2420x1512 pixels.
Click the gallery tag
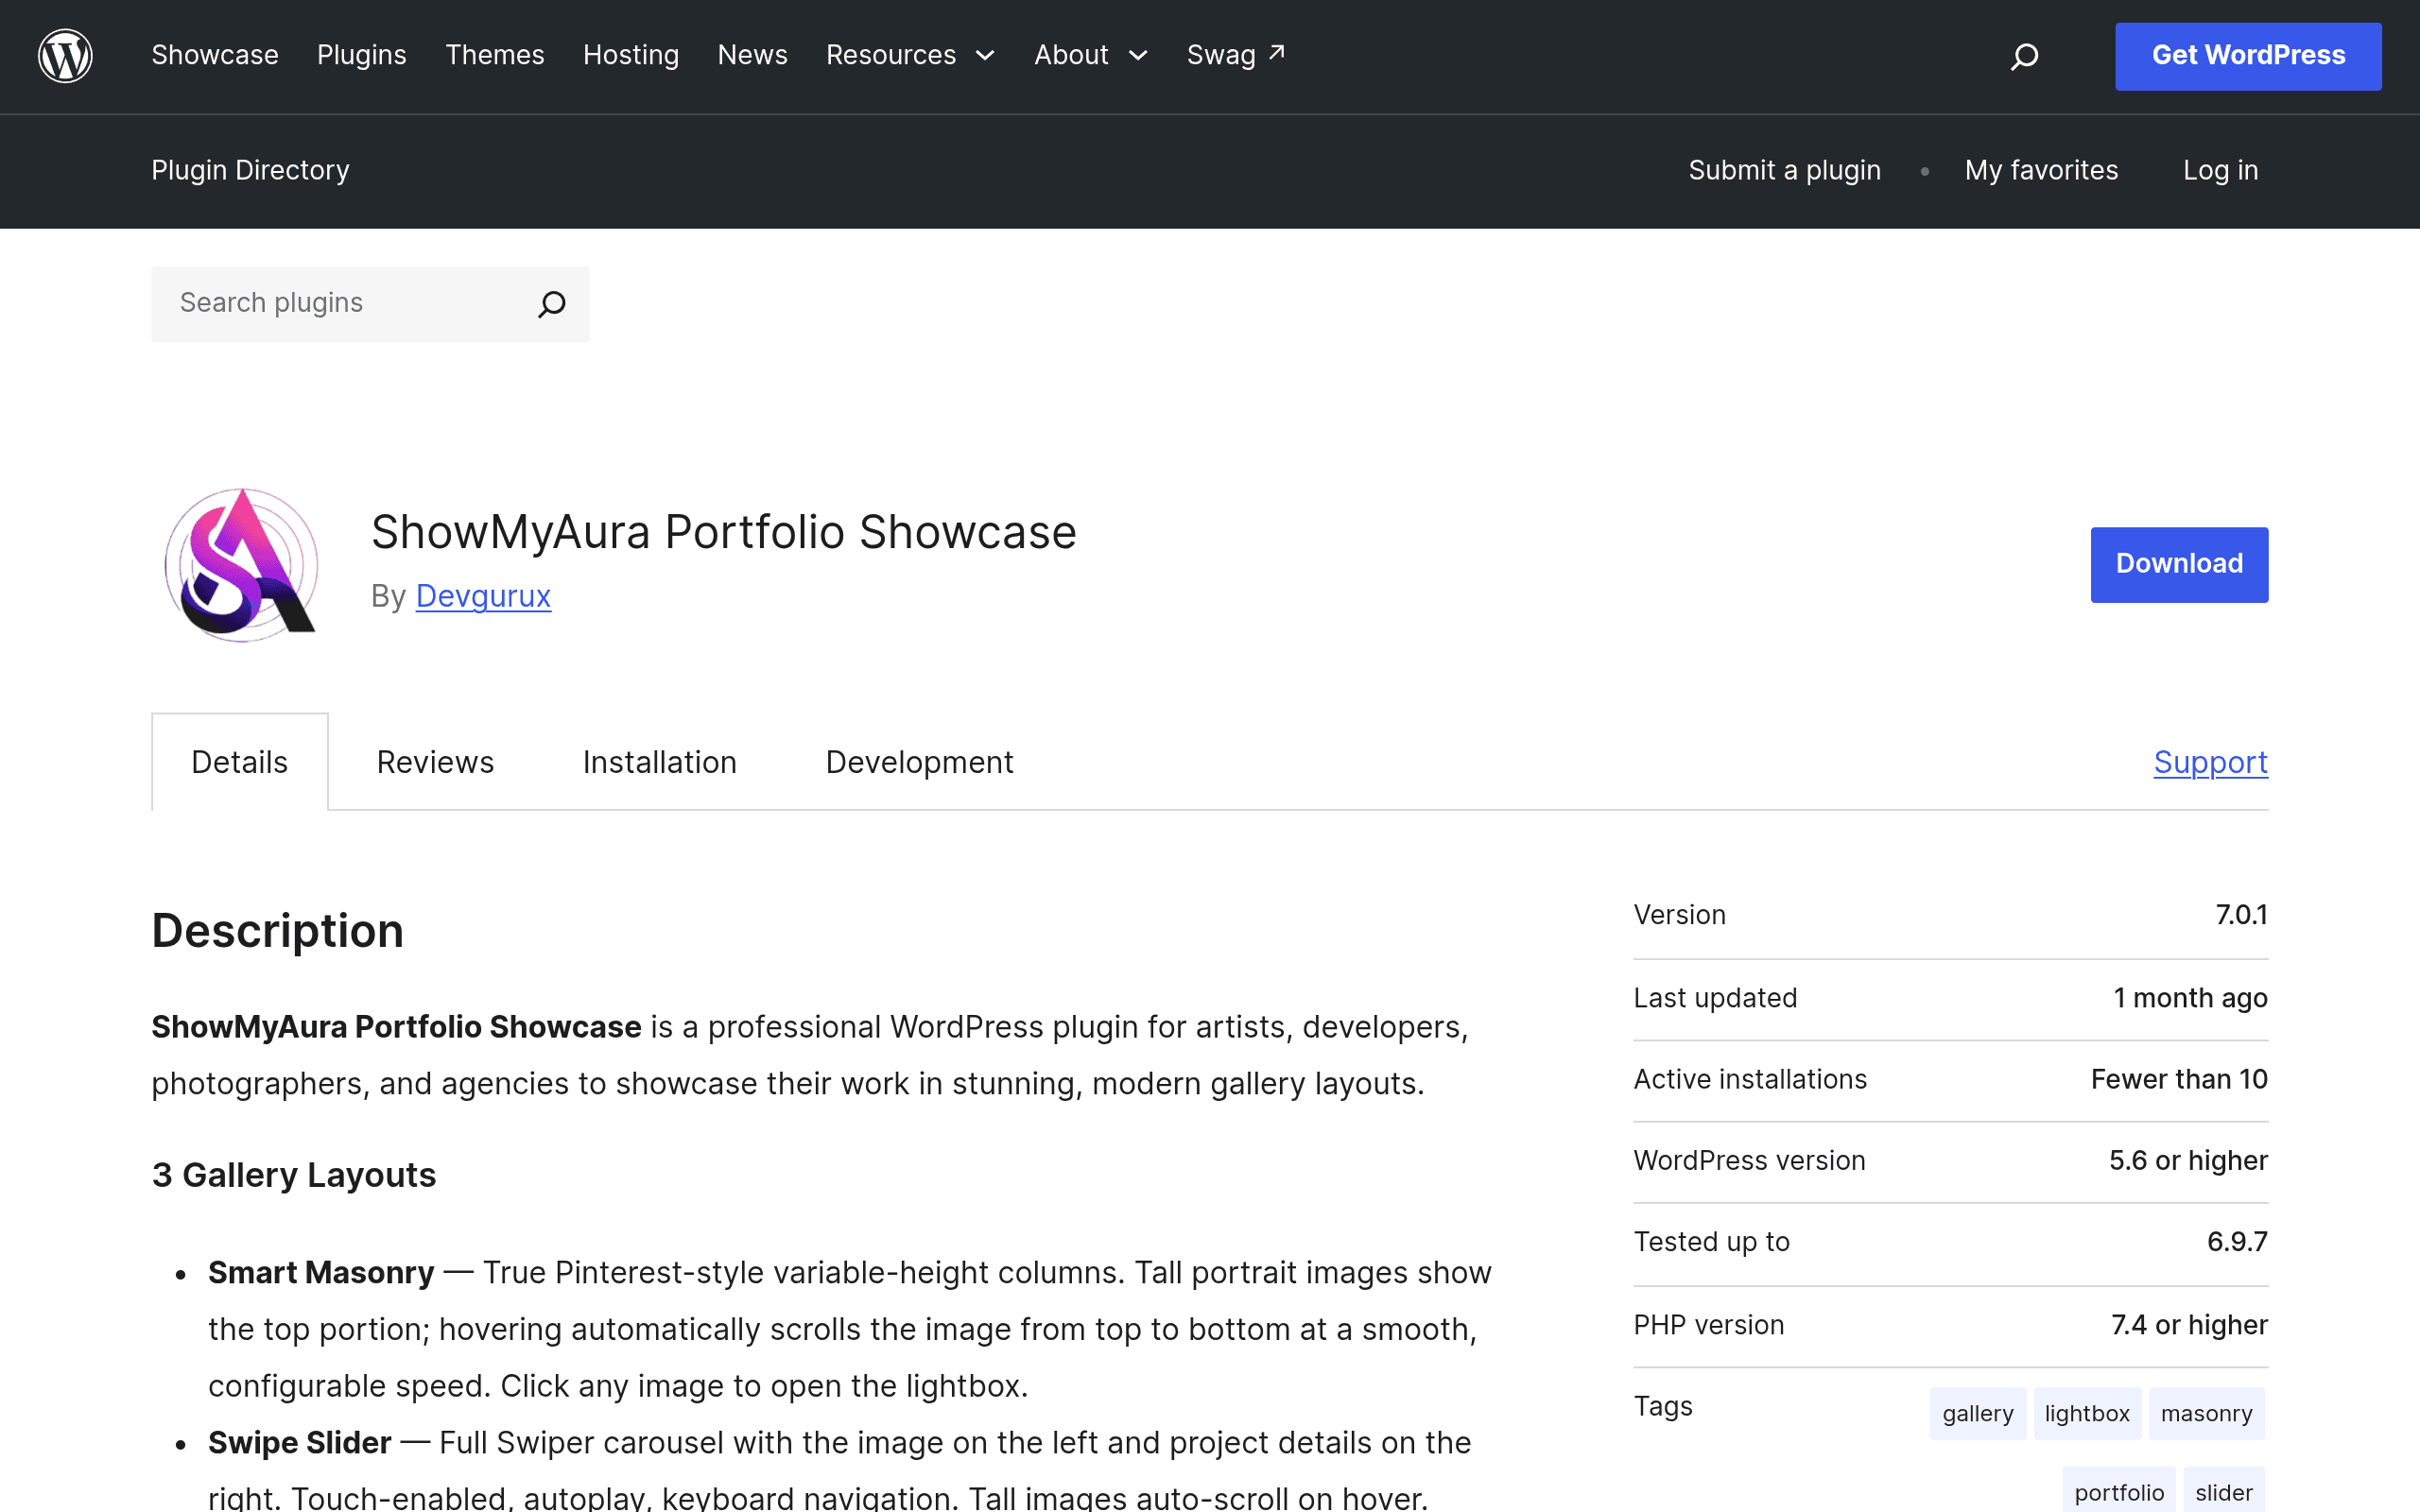point(1977,1413)
